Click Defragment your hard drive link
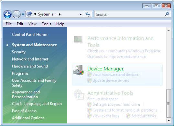 (x=116, y=104)
